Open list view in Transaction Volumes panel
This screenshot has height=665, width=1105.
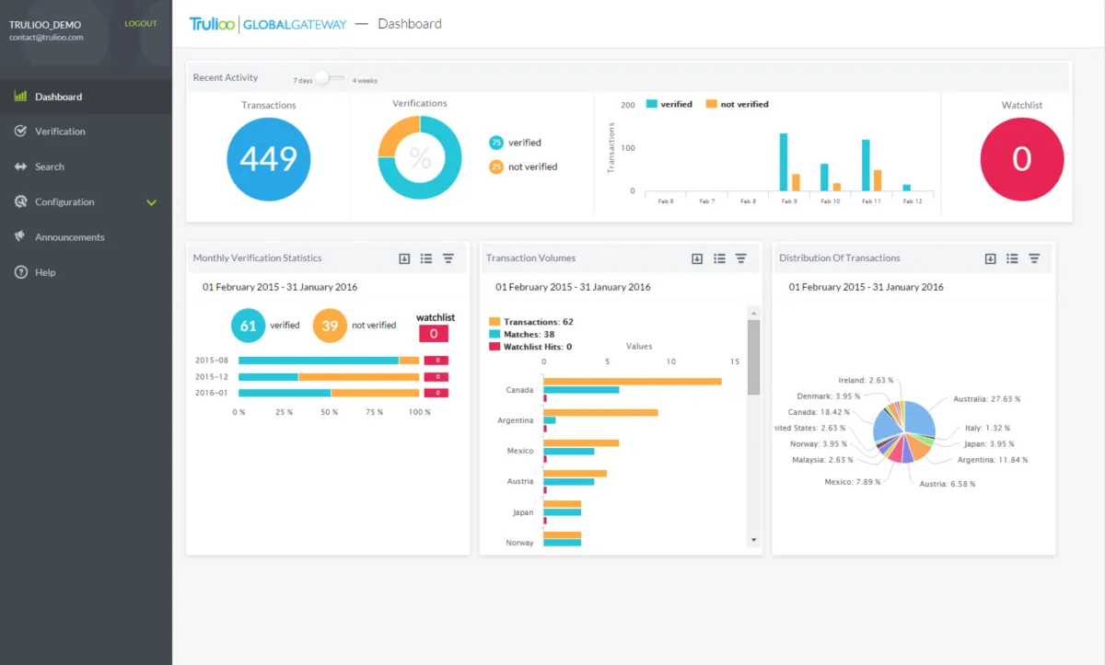[x=719, y=258]
